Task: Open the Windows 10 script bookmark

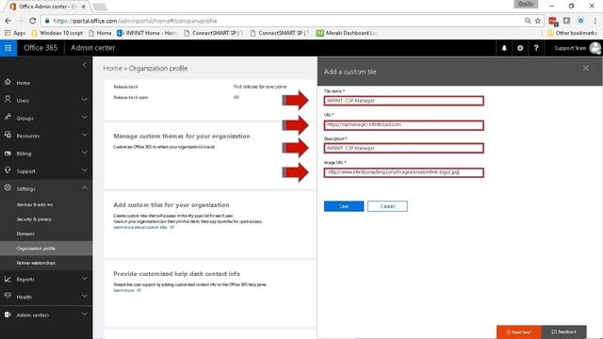Action: 57,33
